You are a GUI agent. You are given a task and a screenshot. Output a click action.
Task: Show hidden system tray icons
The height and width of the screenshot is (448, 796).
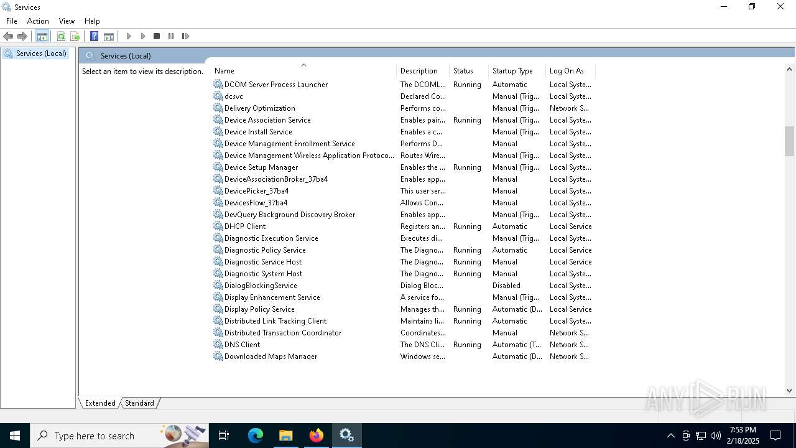pos(670,436)
